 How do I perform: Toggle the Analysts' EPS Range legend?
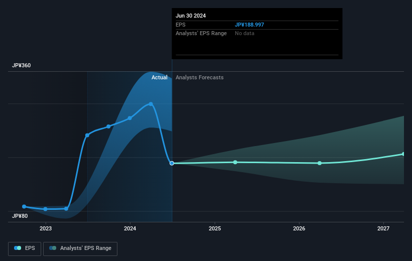80,248
